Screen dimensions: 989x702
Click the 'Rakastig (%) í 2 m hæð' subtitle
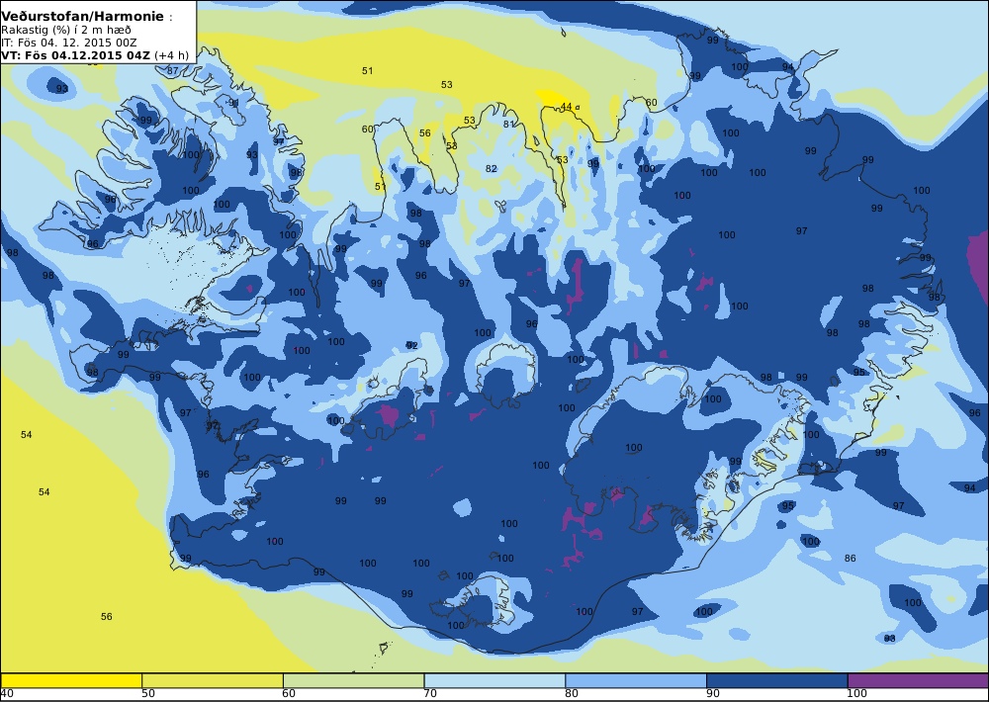[x=66, y=31]
